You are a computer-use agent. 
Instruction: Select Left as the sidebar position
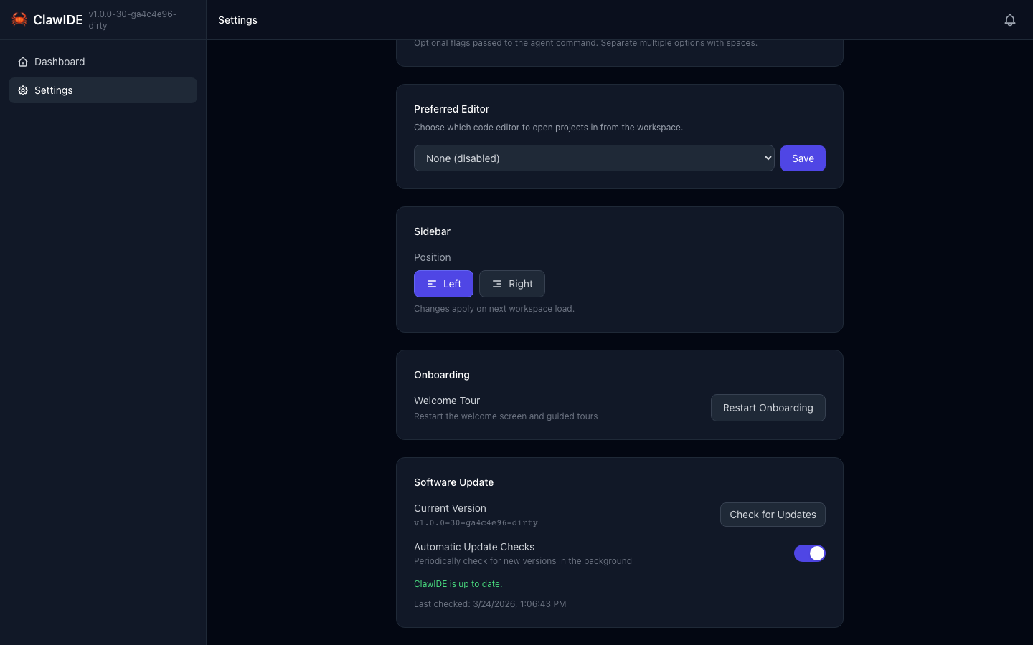point(443,284)
